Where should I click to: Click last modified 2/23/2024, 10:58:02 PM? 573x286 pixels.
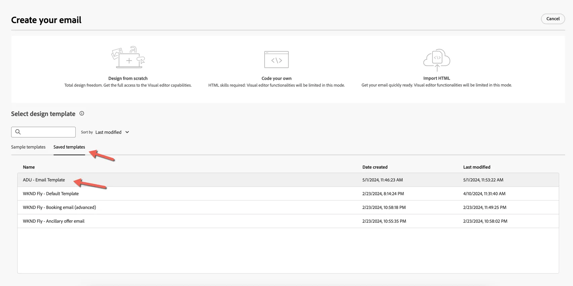(485, 221)
